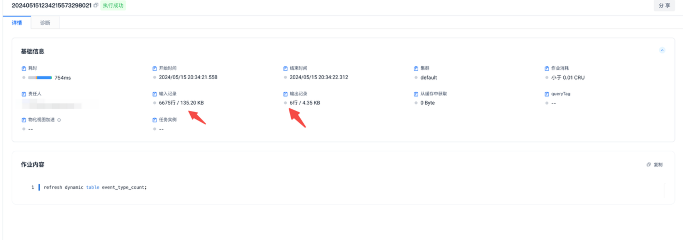
Task: Click the icon beside 任务实例 label
Action: pyautogui.click(x=155, y=120)
